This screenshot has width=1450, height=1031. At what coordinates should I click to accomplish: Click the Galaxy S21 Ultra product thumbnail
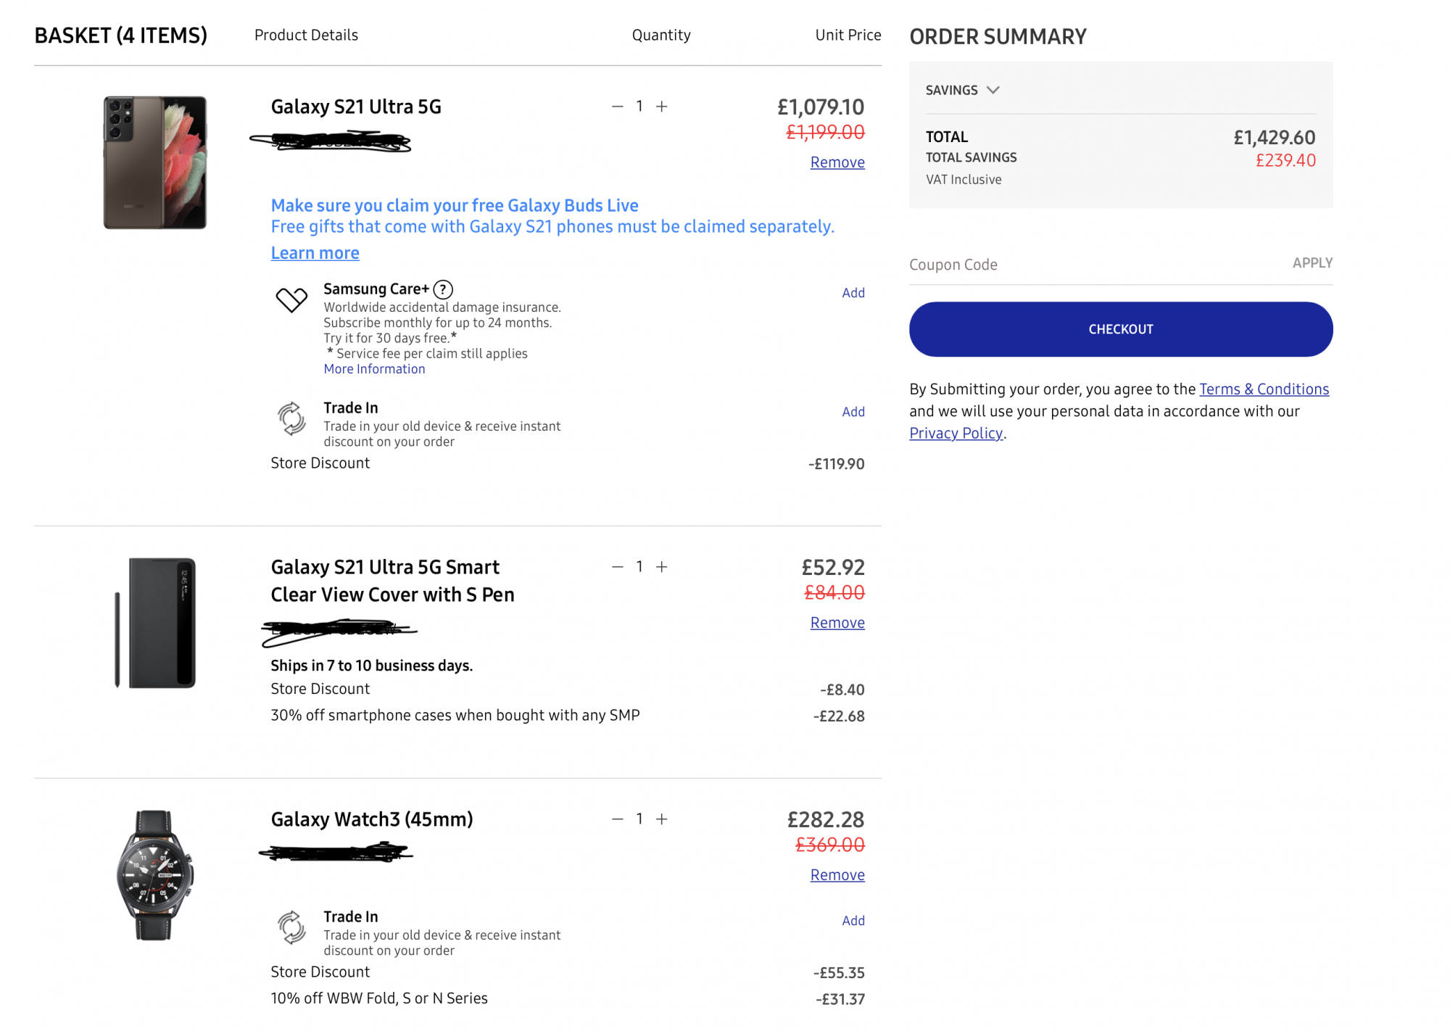click(x=154, y=162)
